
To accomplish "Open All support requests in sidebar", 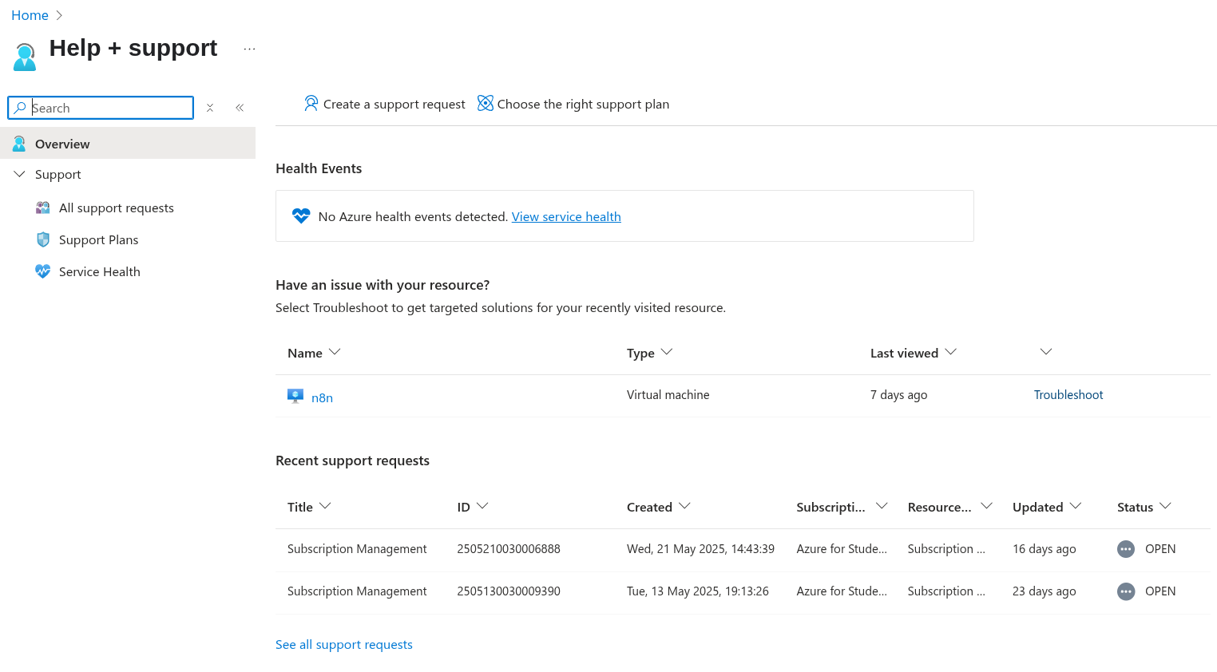I will [x=117, y=208].
